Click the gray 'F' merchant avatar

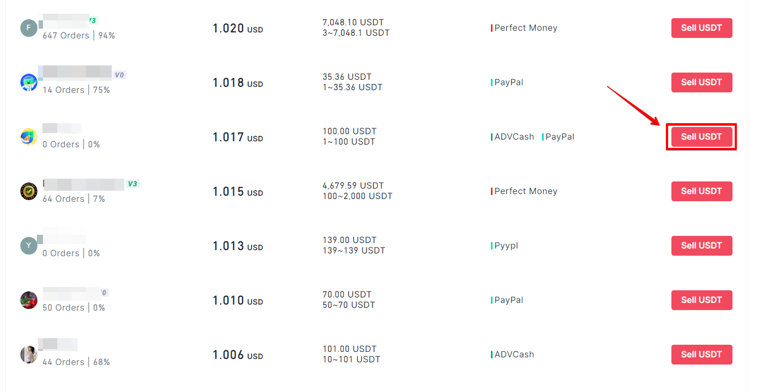29,28
